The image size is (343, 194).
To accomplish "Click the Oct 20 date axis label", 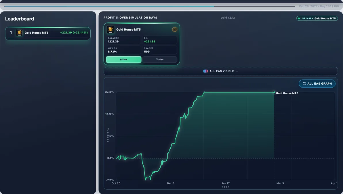I will tap(116, 183).
